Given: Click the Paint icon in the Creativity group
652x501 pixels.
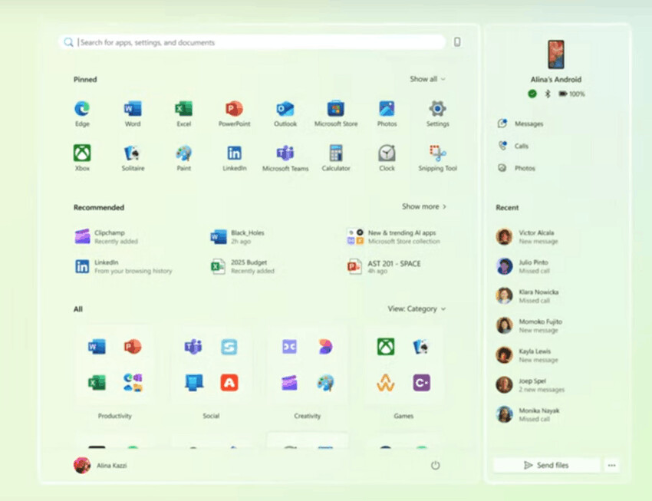Looking at the screenshot, I should tap(325, 383).
